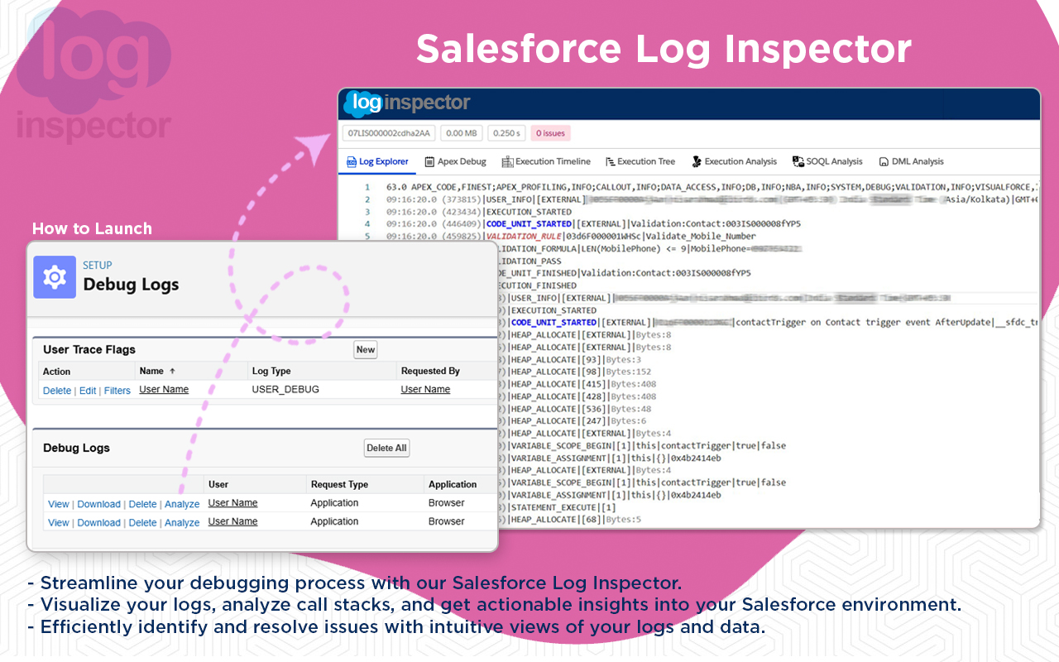Viewport: 1059px width, 662px height.
Task: Click the Execution Analysis tab icon
Action: [697, 161]
